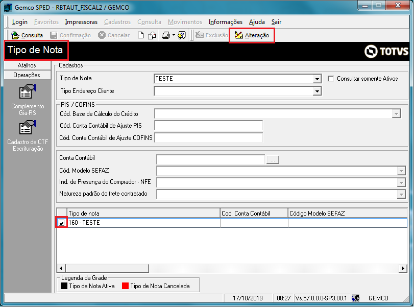This screenshot has height=307, width=414.
Task: Click the Cód. Conta Contábil de Ajuste PIS field
Action: pyautogui.click(x=209, y=126)
